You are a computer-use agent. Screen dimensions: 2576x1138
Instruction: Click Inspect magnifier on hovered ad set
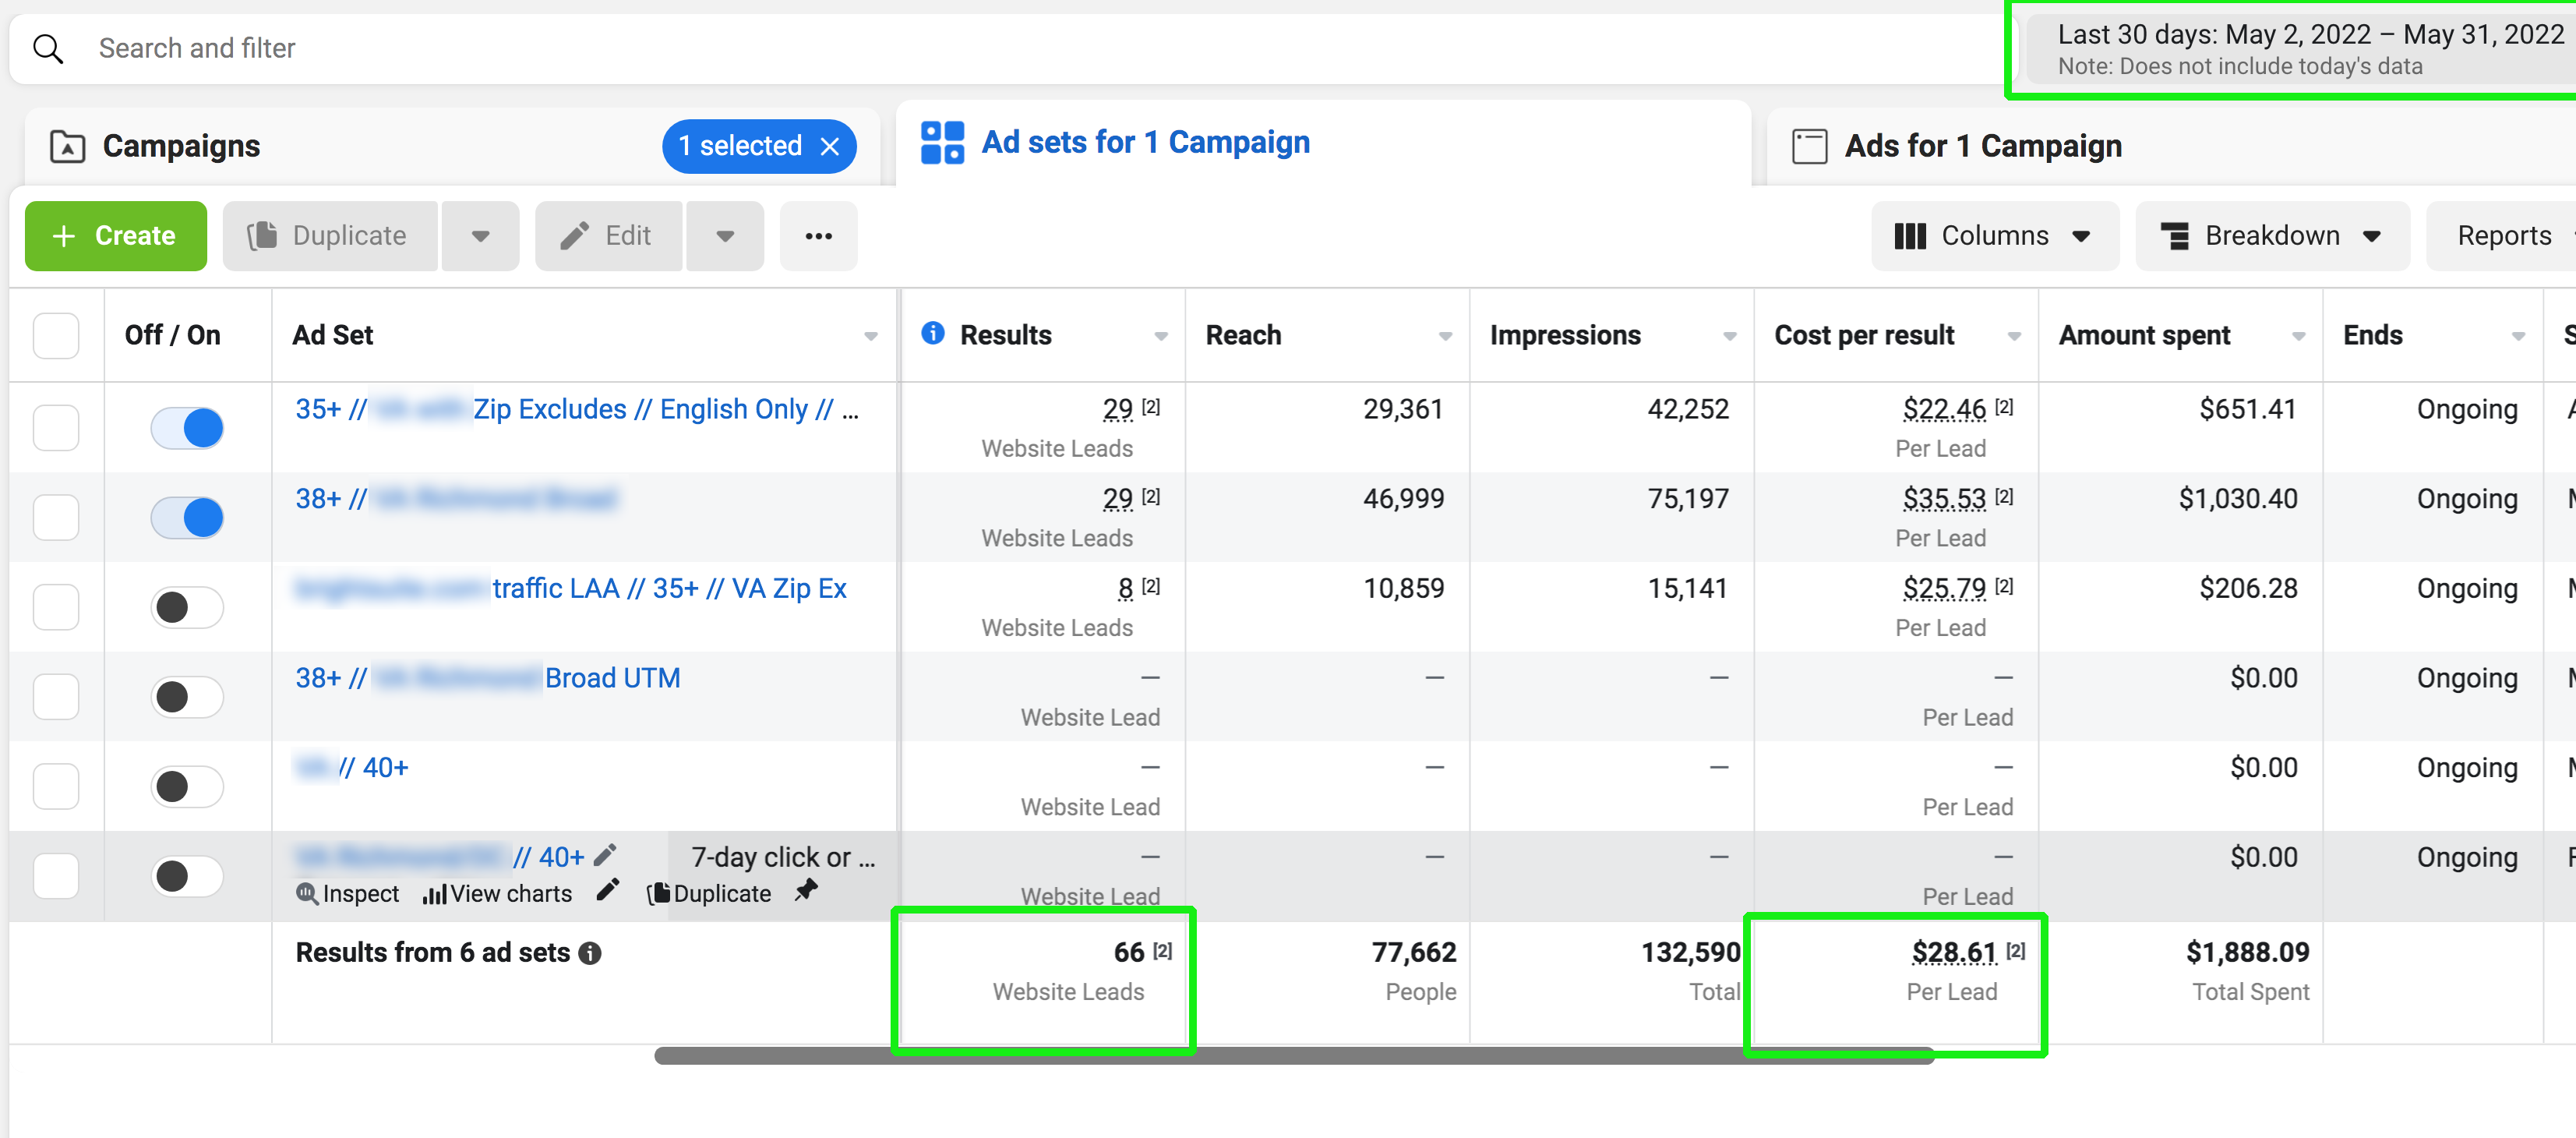coord(347,893)
